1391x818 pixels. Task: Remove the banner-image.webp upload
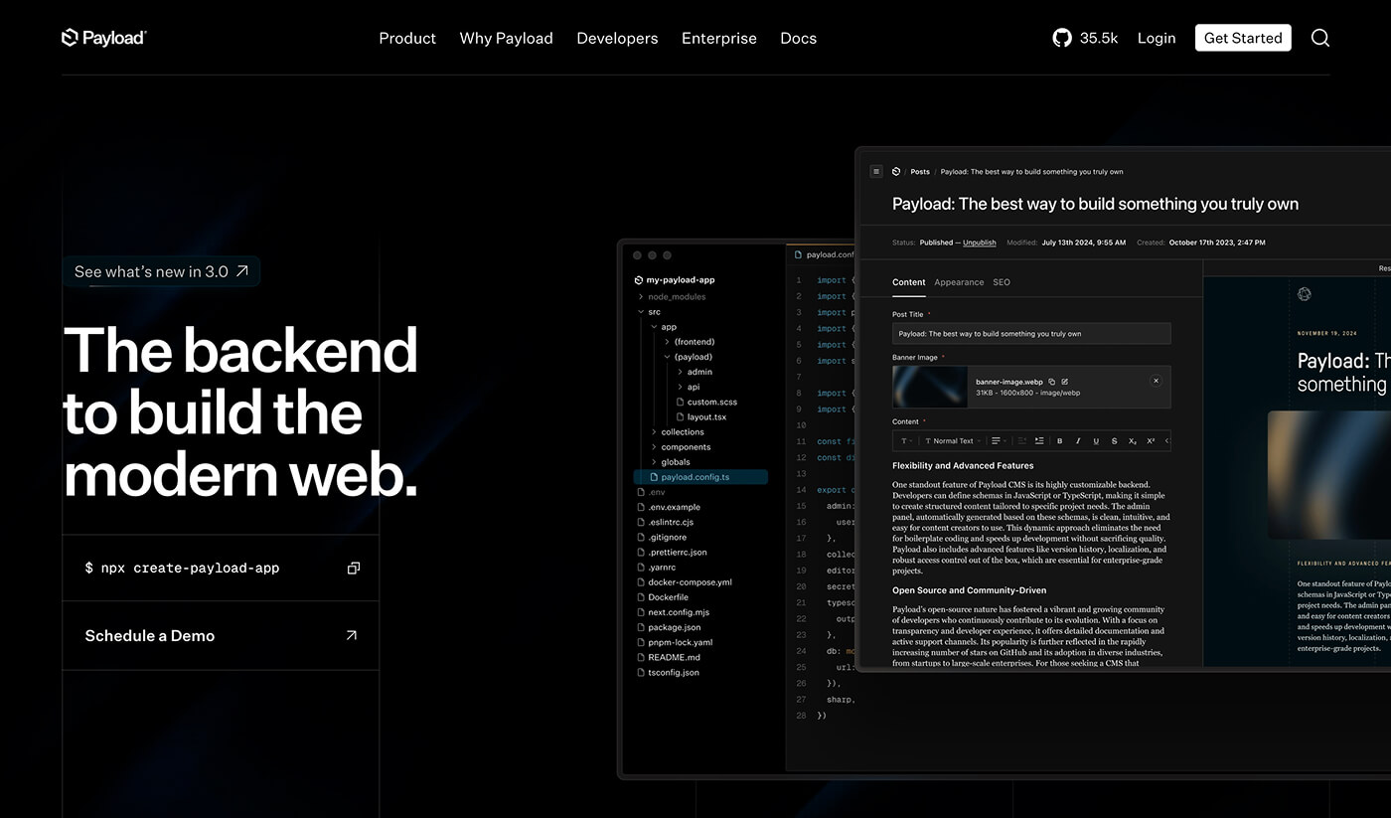(x=1156, y=381)
